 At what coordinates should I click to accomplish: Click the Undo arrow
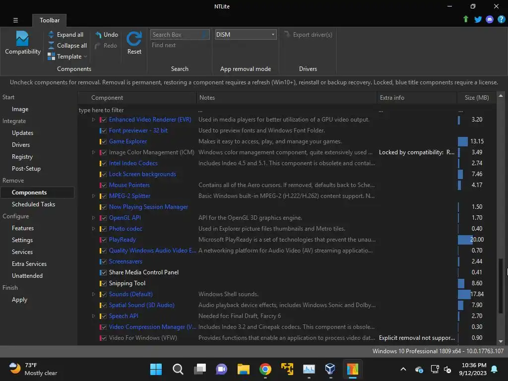98,34
